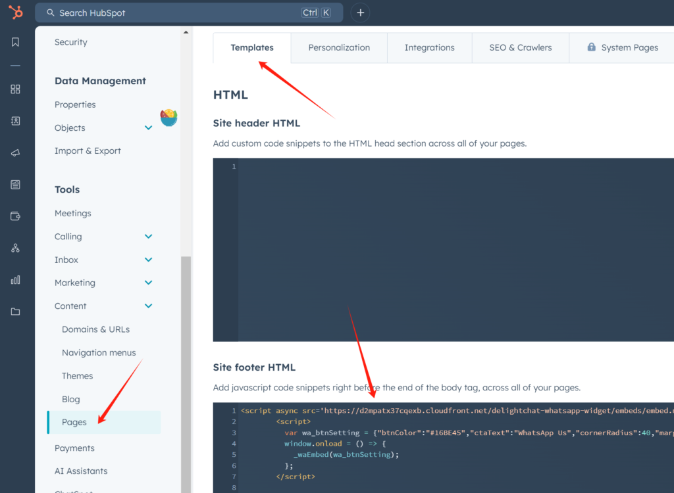
Task: Collapse the Content submenu chevron
Action: tap(148, 306)
